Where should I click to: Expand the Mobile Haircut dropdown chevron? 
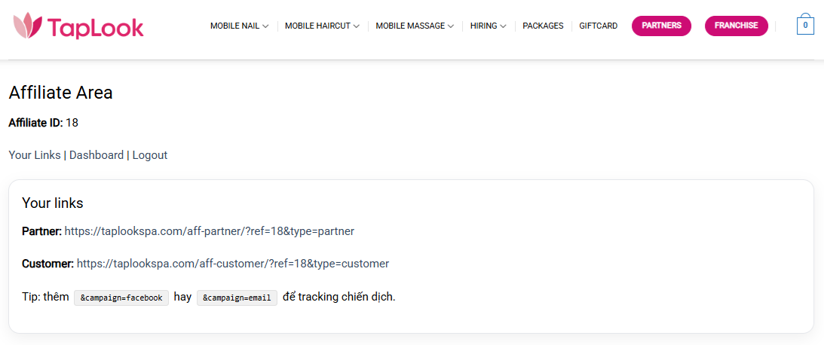[357, 26]
